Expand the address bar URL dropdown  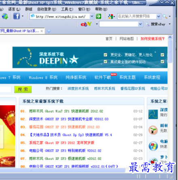pyautogui.click(x=92, y=16)
